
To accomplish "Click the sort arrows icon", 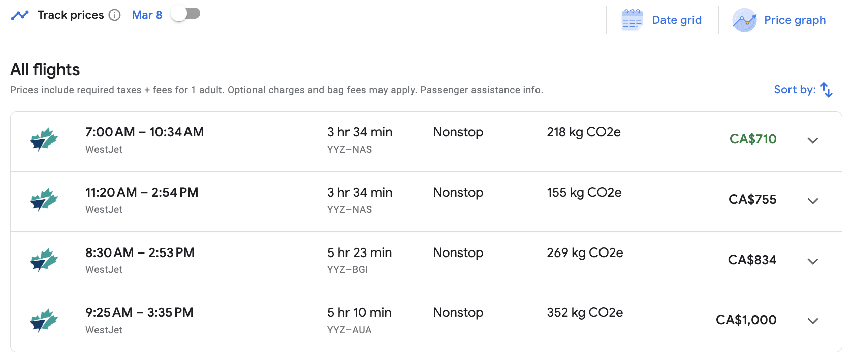I will point(826,90).
